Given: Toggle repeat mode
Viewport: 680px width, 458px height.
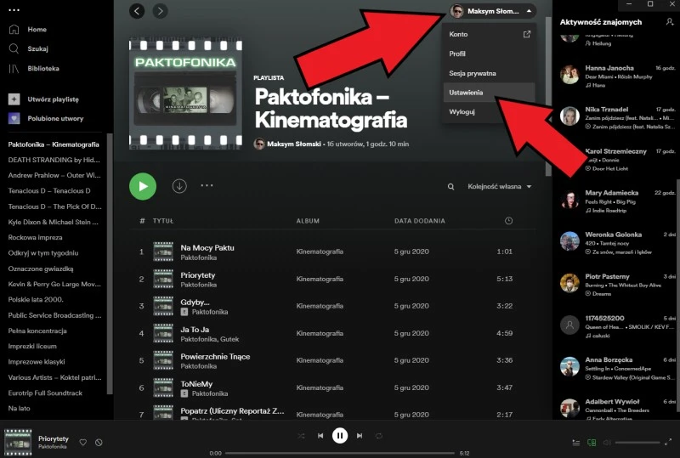Looking at the screenshot, I should click(x=379, y=436).
